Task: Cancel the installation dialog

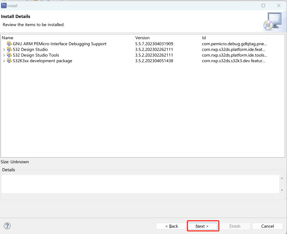Action: pos(267,226)
